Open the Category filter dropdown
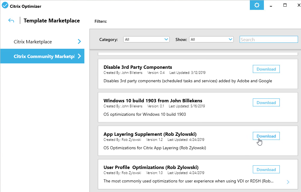 [x=147, y=39]
